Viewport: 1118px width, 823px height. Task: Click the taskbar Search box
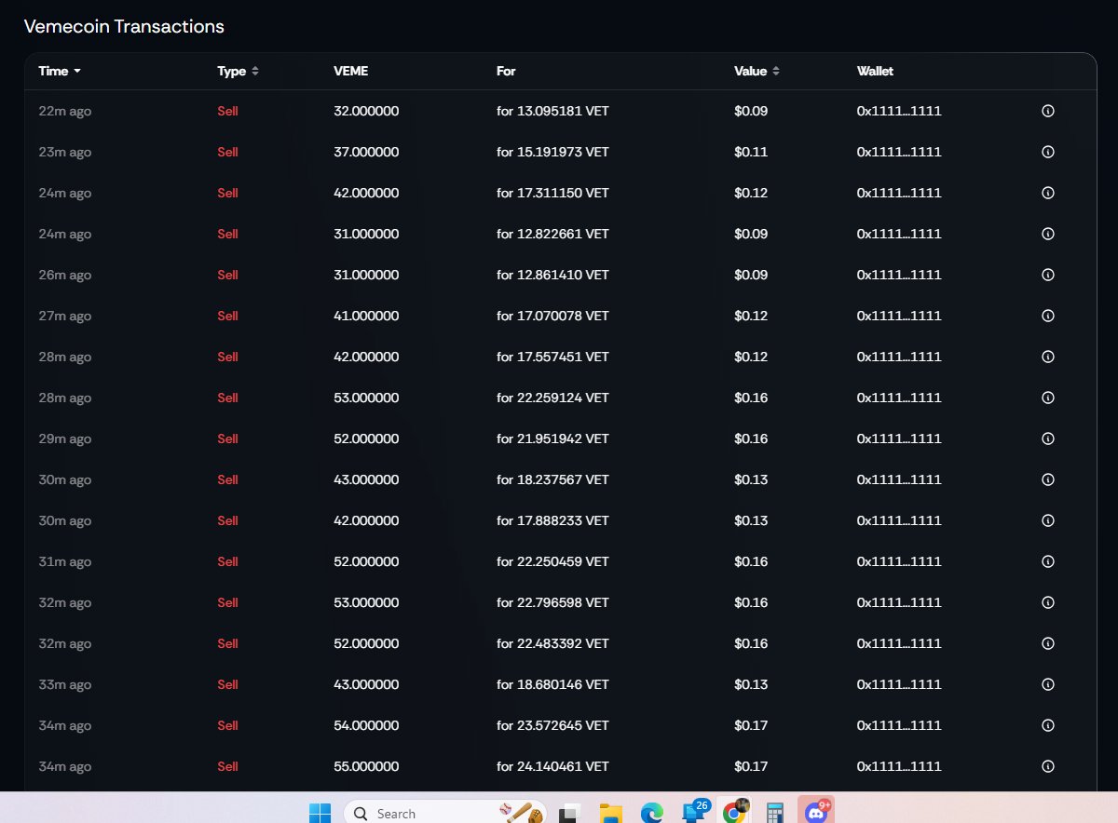click(444, 813)
